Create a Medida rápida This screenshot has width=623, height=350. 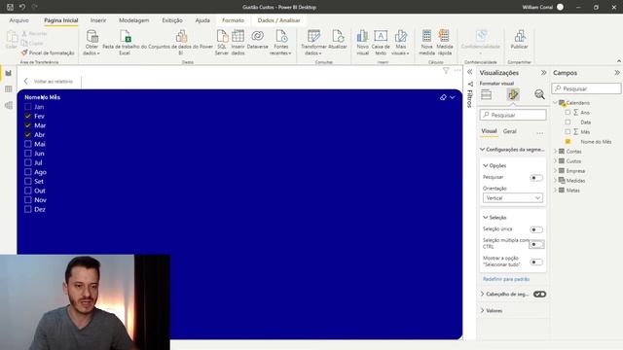pyautogui.click(x=444, y=42)
